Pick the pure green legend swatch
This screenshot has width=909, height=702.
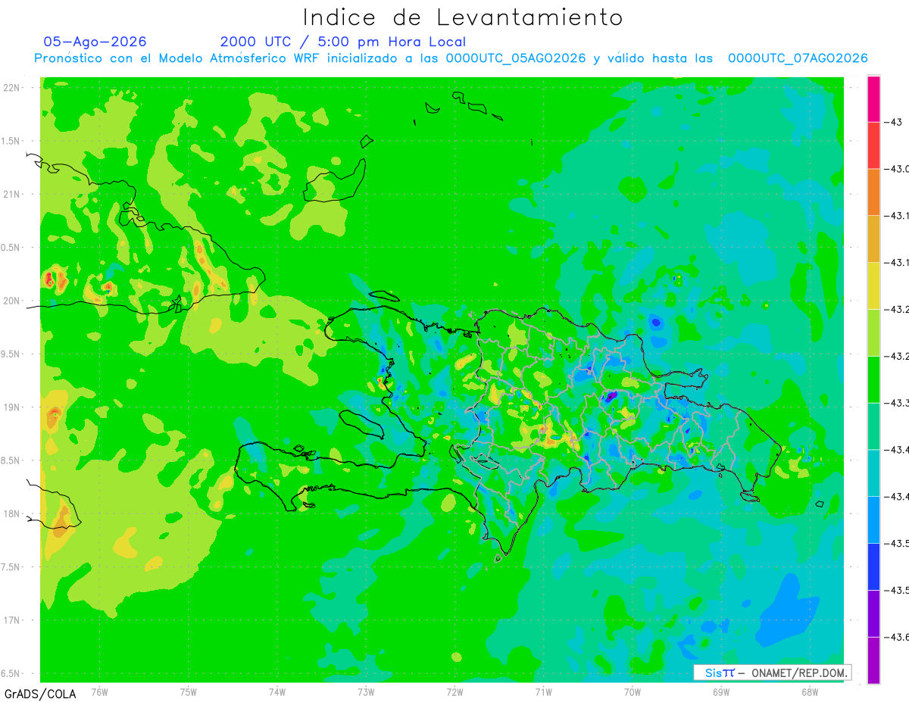point(873,379)
